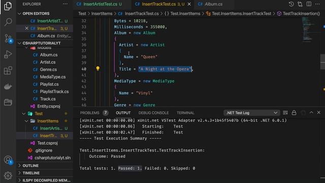The image size is (325, 183).
Task: Show code actions lightbulb on line 40
Action: tap(97, 69)
